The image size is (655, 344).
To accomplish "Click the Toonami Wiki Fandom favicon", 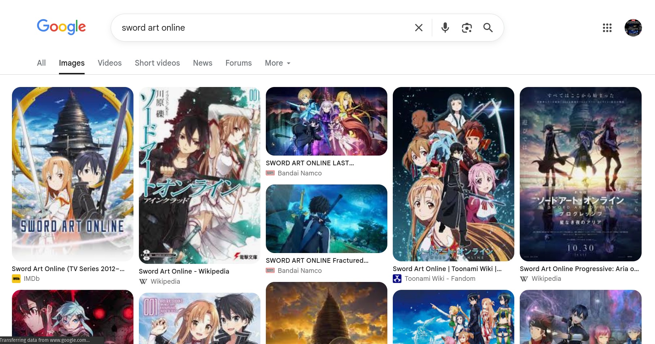I will (397, 279).
